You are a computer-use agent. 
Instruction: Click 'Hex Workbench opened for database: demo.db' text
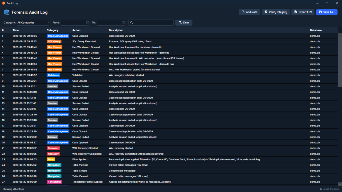pyautogui.click(x=135, y=47)
